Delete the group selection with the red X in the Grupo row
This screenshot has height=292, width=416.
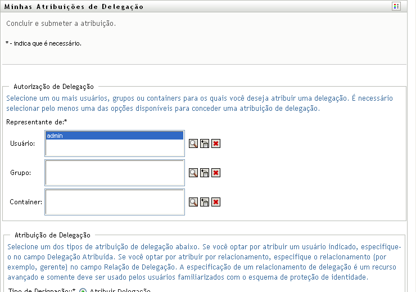coord(216,173)
